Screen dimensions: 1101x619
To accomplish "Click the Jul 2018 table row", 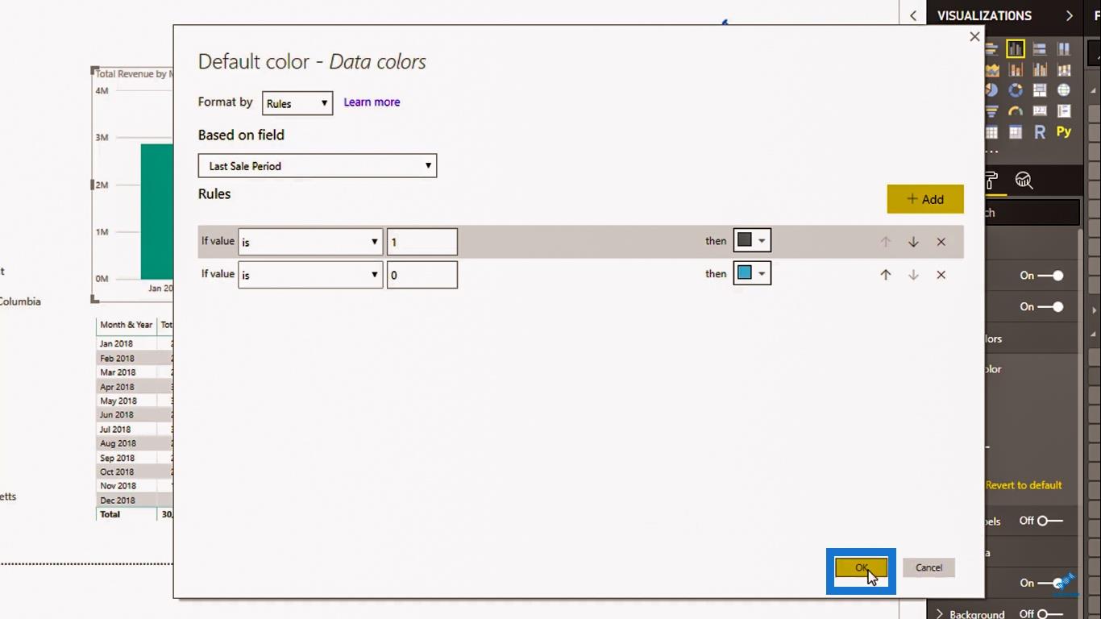I will pyautogui.click(x=134, y=430).
